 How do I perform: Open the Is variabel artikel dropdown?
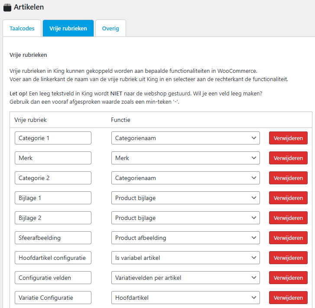pos(185,258)
